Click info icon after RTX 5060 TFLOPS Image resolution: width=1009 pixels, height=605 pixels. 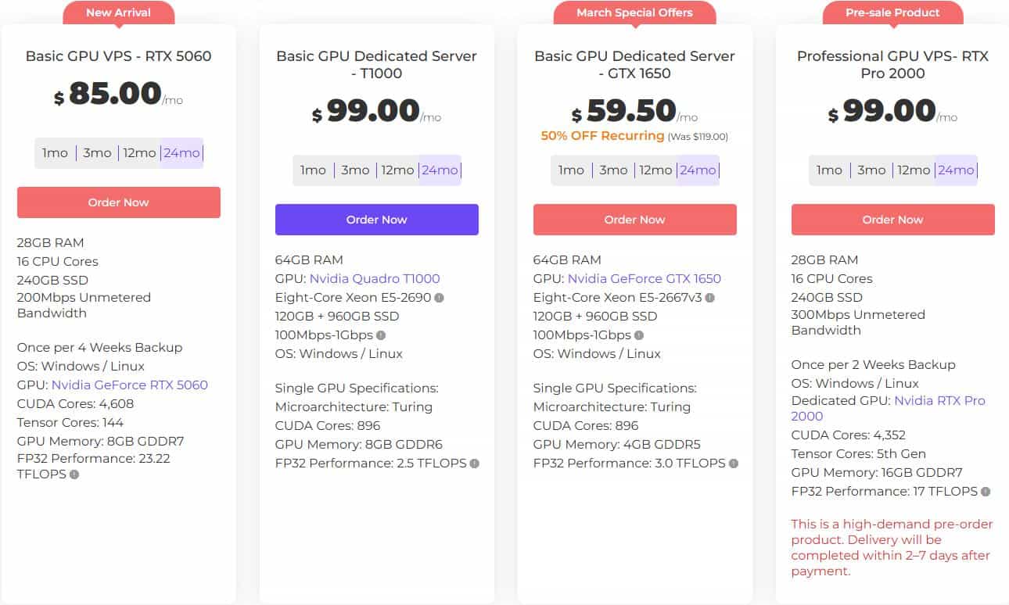pos(74,474)
